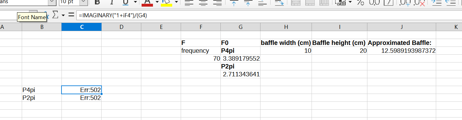Select the baffle height cell with value 20

coord(339,51)
